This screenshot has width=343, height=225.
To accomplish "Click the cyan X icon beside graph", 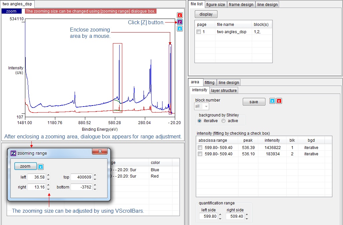I will (180, 29).
